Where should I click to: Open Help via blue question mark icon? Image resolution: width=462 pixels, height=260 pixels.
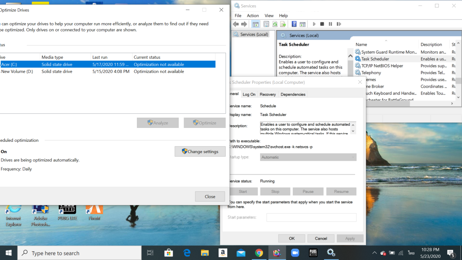294,24
